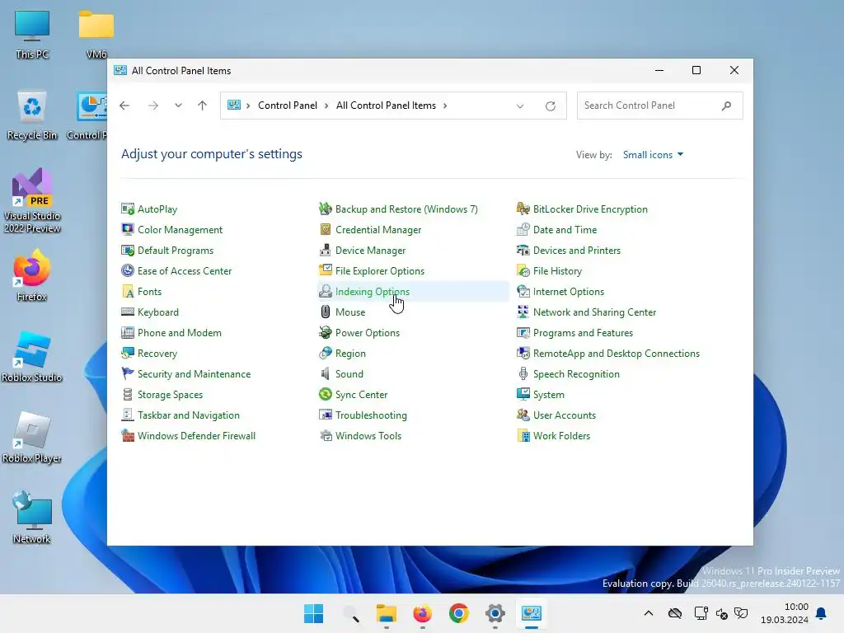844x633 pixels.
Task: Open the Indexing Options link
Action: (373, 291)
